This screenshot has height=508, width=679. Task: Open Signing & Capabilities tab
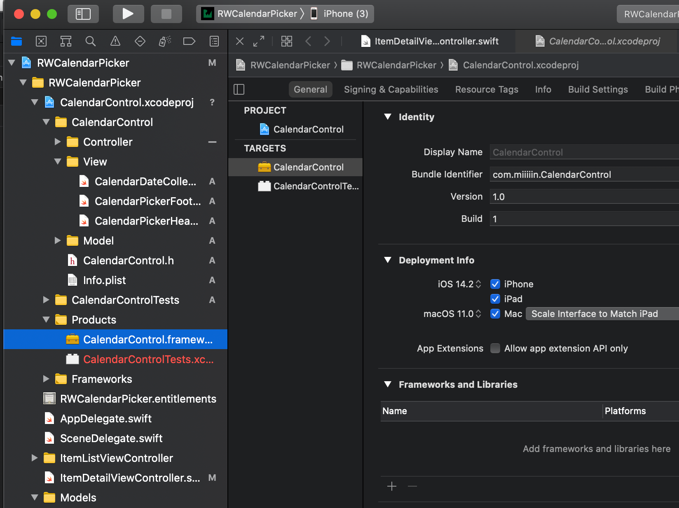(391, 89)
